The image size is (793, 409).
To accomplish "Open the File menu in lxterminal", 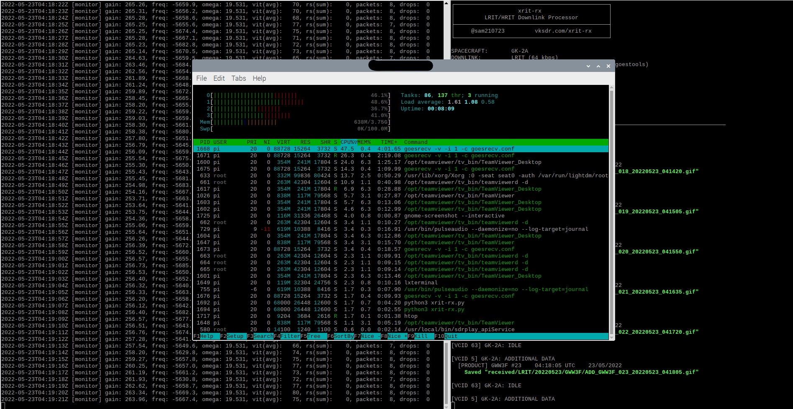I will (201, 78).
